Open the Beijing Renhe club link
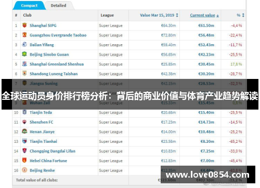This screenshot has width=260, height=188. [42, 170]
